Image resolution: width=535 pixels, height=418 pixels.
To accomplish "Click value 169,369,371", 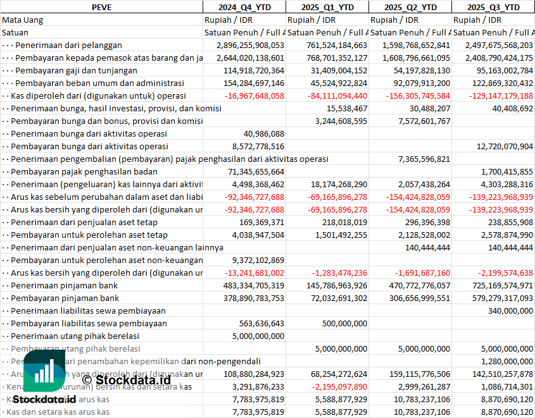I will (261, 223).
